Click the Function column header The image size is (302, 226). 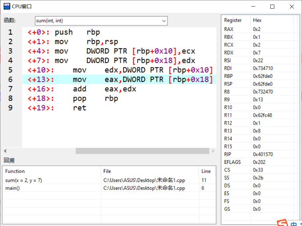[52, 171]
